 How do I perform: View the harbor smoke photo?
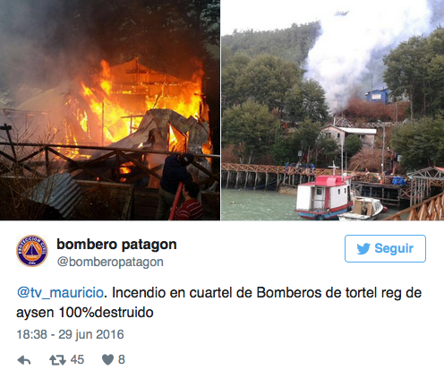[x=333, y=110]
